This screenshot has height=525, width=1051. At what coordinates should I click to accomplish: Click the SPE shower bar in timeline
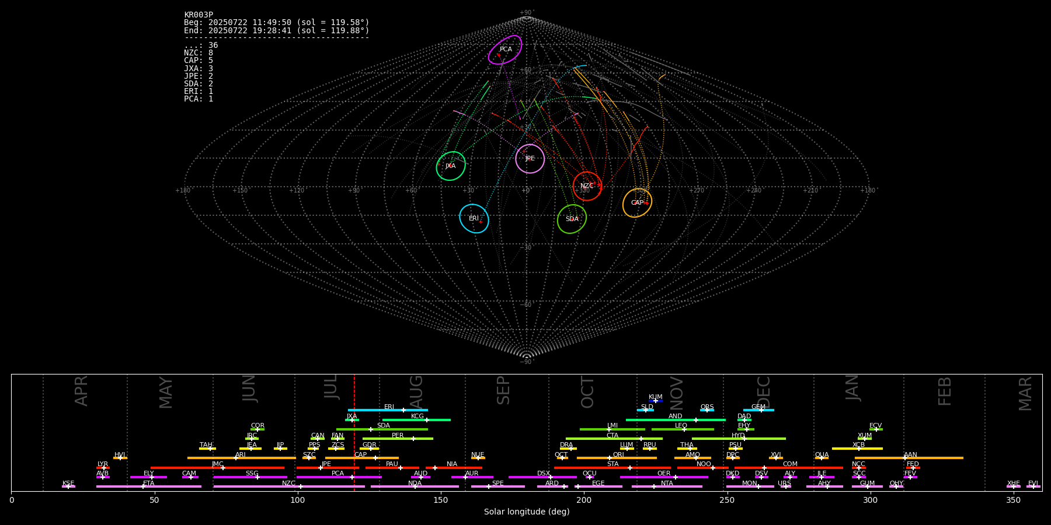pyautogui.click(x=498, y=487)
